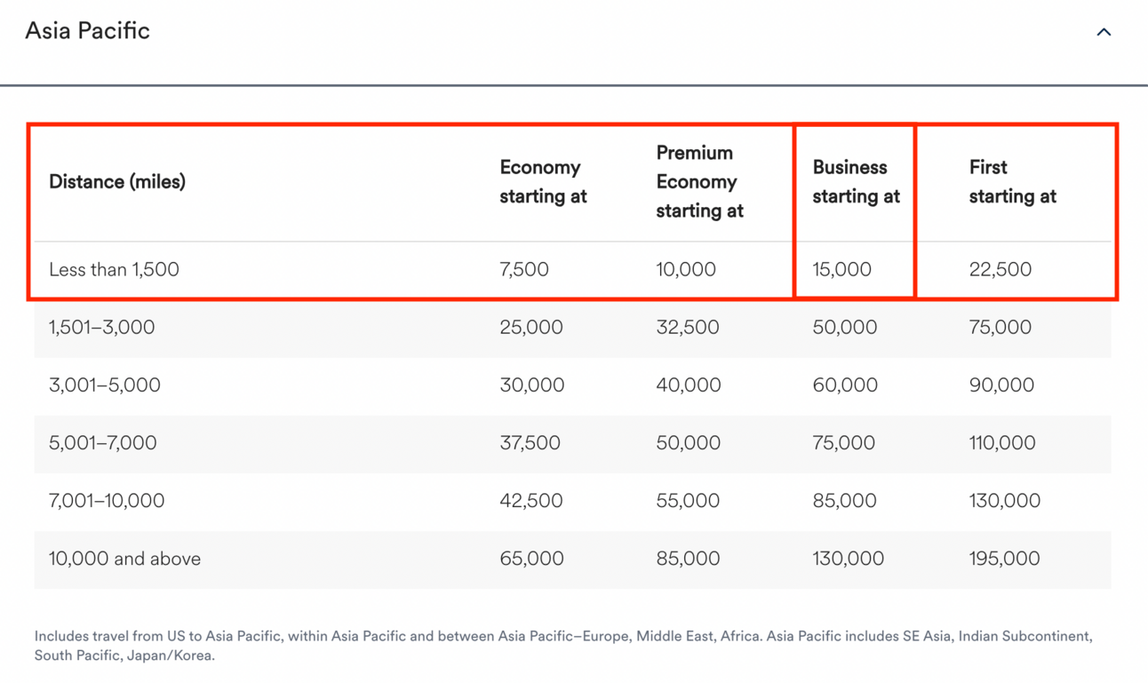1148x683 pixels.
Task: Click the Asia Pacific section heading
Action: pos(87,31)
